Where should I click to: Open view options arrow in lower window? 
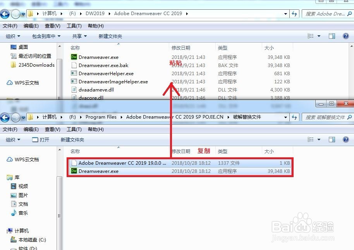(319, 140)
